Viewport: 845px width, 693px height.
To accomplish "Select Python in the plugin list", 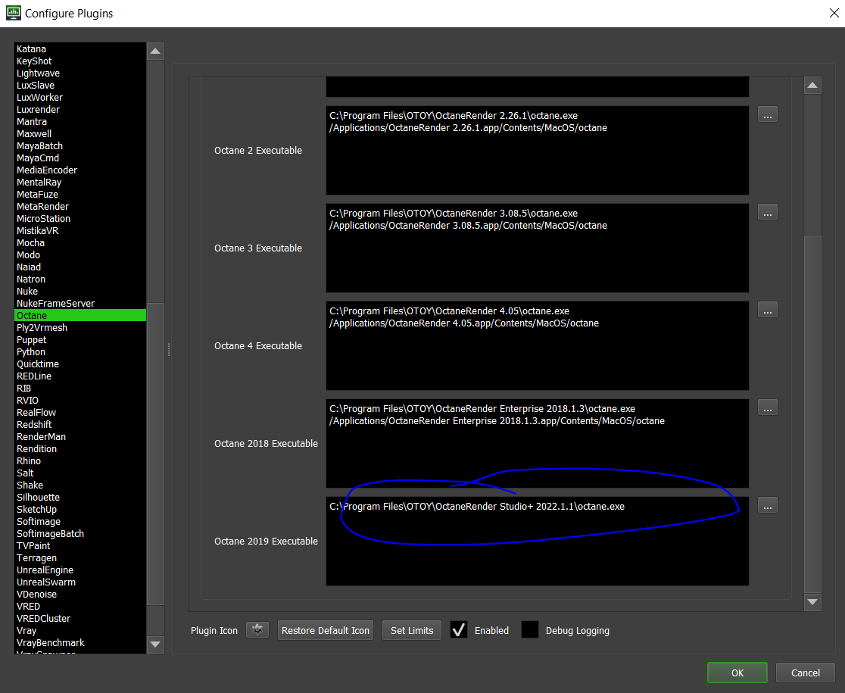I will (x=80, y=352).
